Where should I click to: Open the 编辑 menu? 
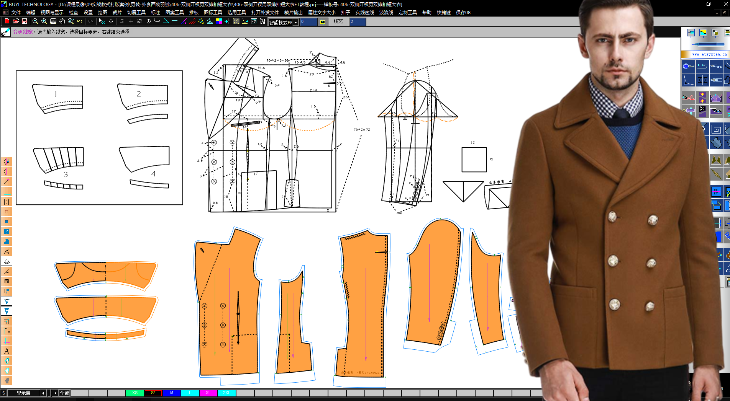coord(31,13)
